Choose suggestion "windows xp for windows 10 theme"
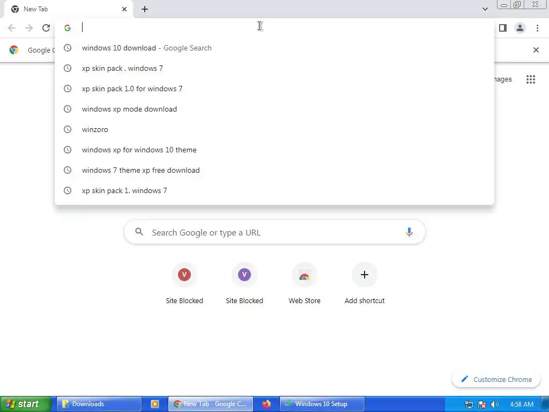 [274, 150]
